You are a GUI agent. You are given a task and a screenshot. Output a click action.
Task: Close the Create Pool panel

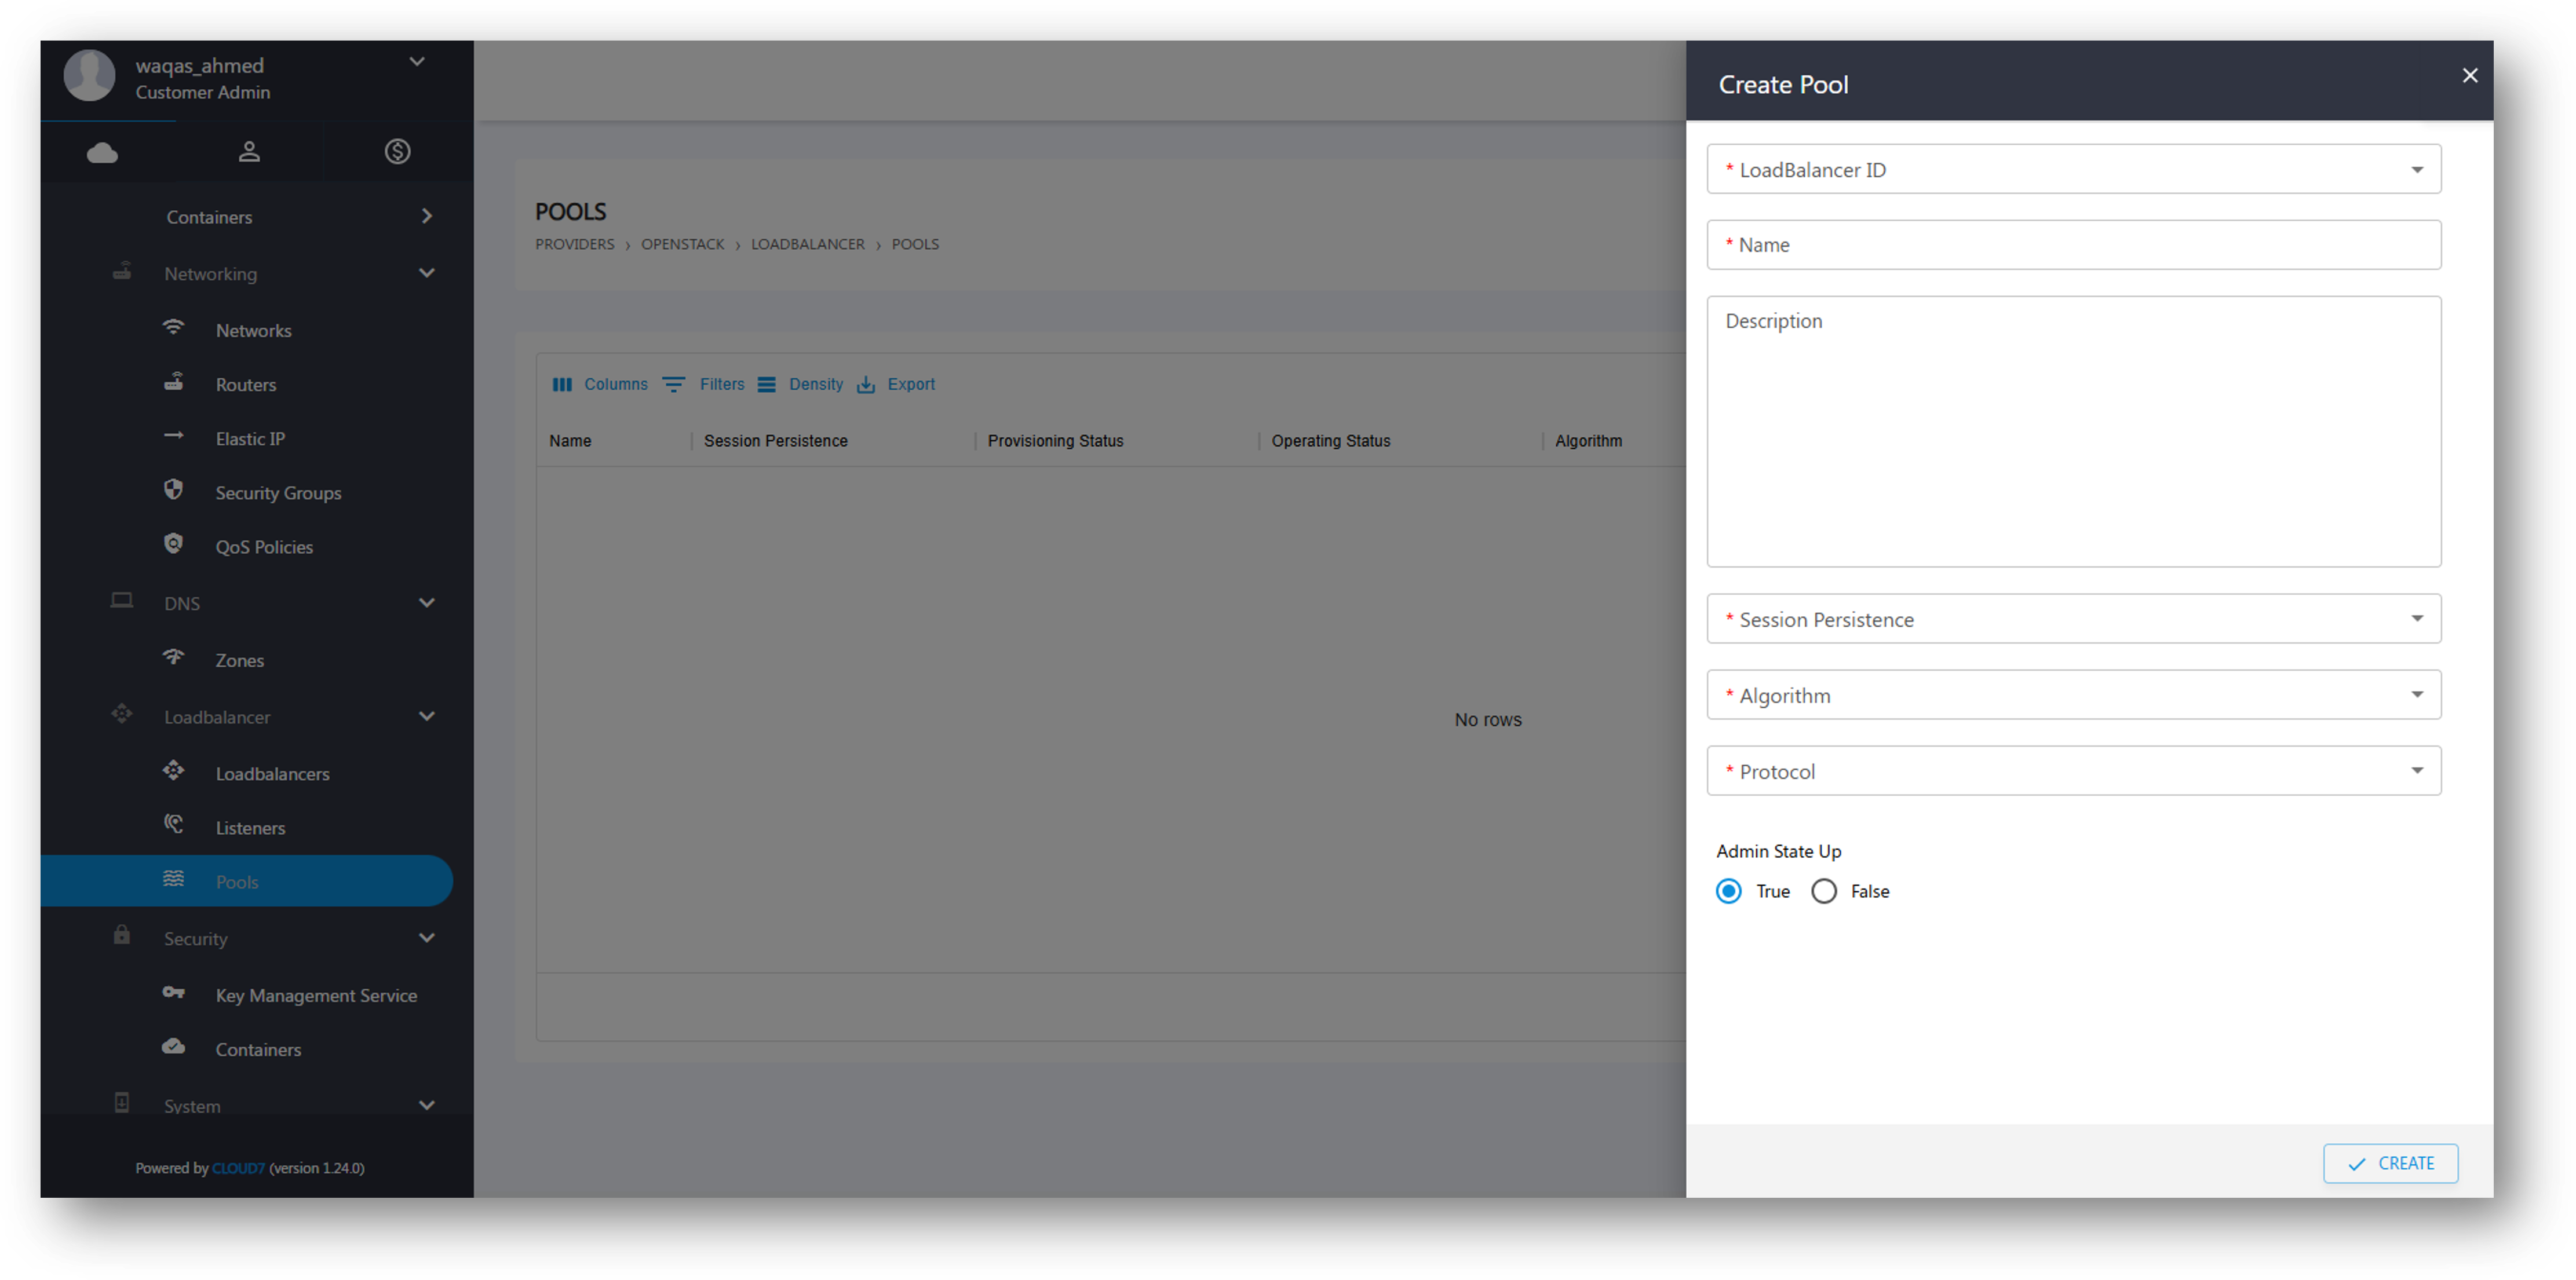pos(2469,76)
